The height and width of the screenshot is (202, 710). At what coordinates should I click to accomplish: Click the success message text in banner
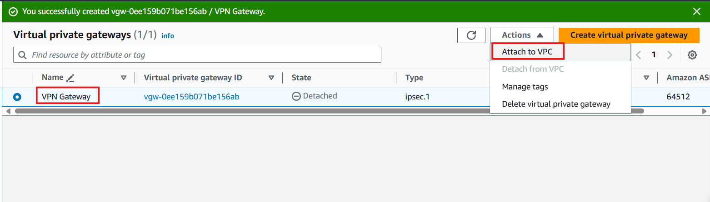pyautogui.click(x=144, y=11)
